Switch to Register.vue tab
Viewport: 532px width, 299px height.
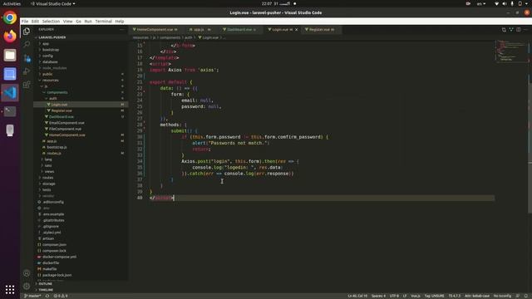tap(320, 30)
